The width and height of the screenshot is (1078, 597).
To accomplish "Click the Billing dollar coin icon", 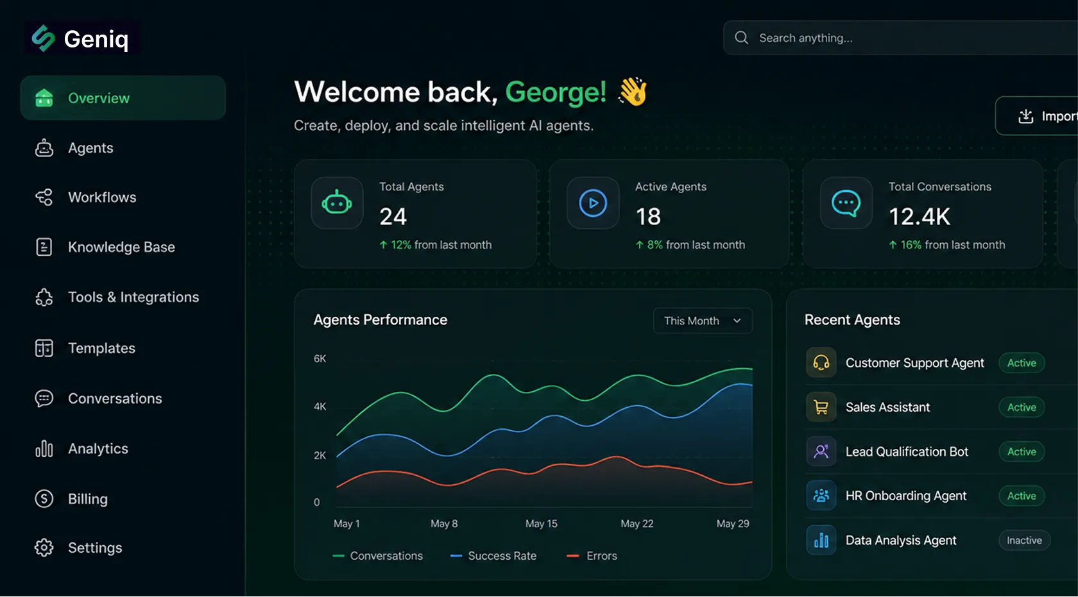I will click(44, 498).
